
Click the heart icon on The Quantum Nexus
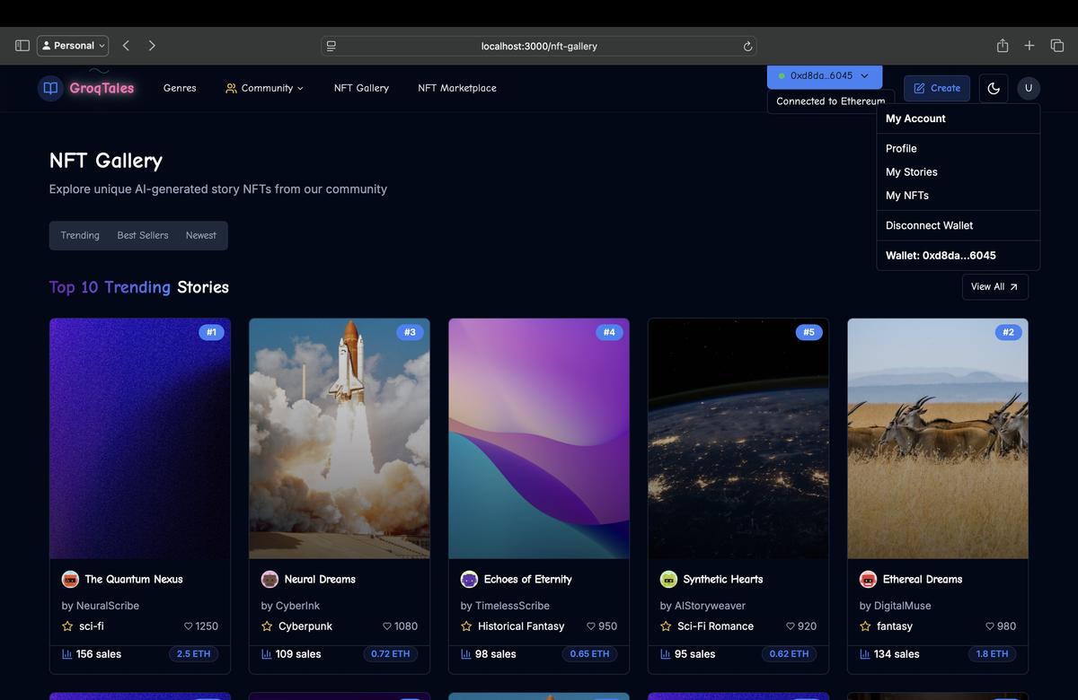[187, 626]
